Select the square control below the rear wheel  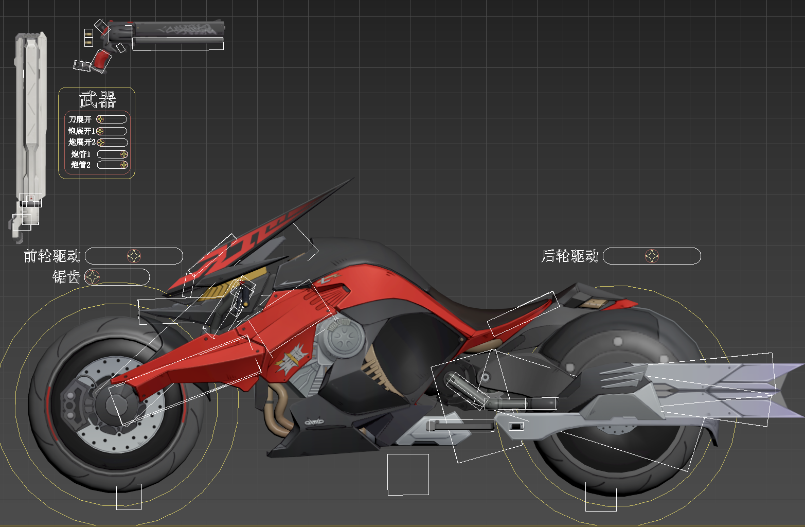[x=601, y=497]
